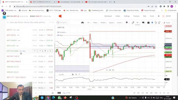The width and height of the screenshot is (178, 100).
Task: Click the chart toolbar table icon
Action: (x=148, y=23)
